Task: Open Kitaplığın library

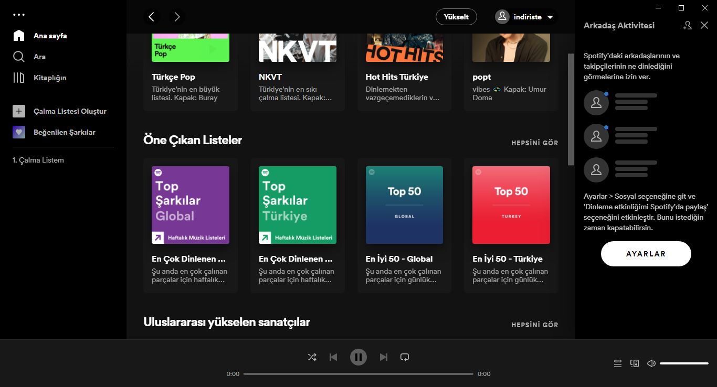Action: click(40, 78)
